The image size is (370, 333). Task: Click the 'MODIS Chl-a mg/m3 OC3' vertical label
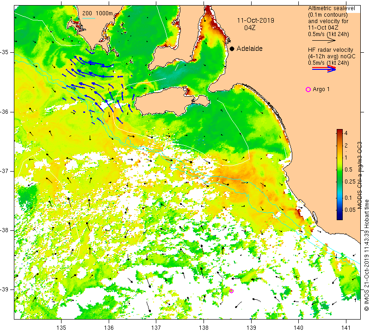(360, 175)
